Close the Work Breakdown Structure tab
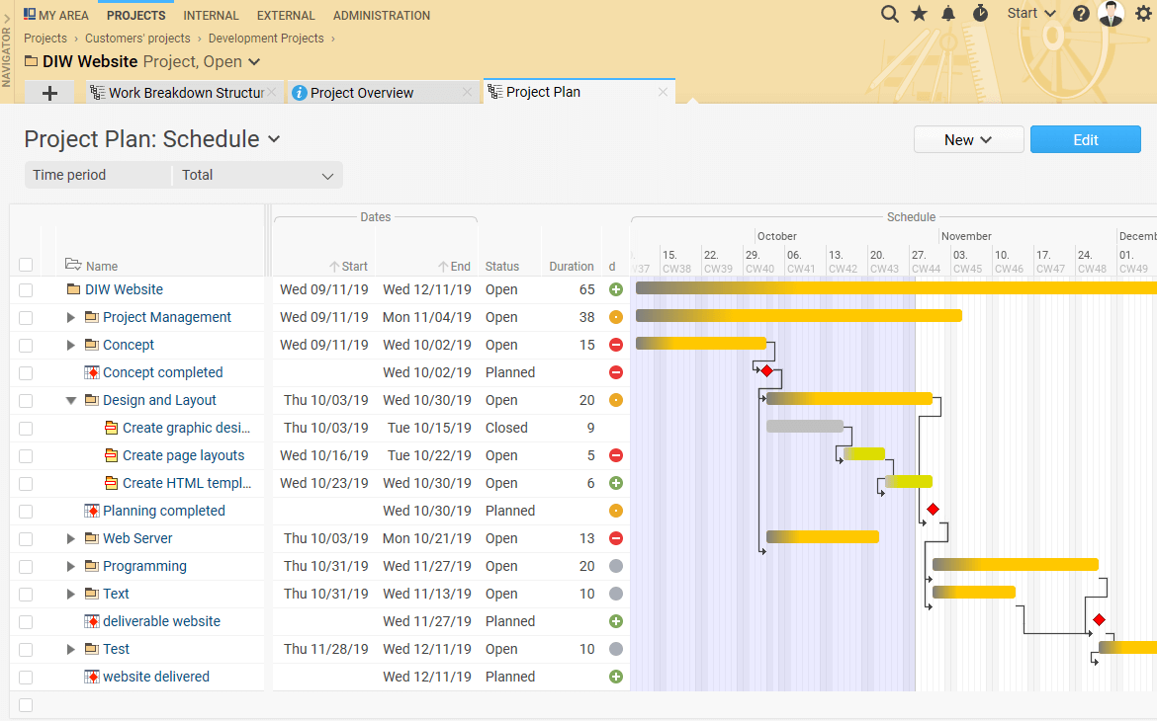This screenshot has height=721, width=1157. (272, 92)
